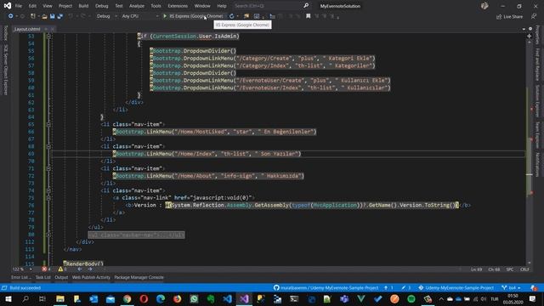Expand the collapsed ul region at line 80
Screen dimensions: 544x306
(x=48, y=235)
